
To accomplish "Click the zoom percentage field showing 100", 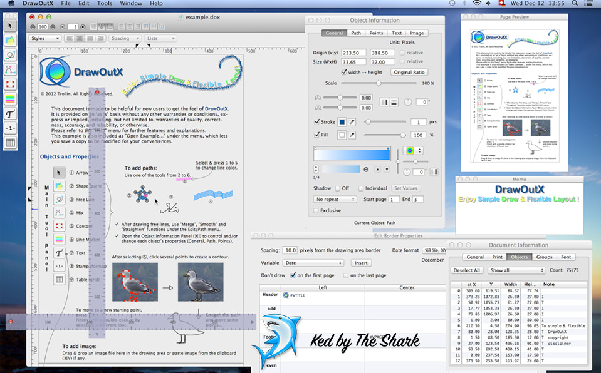I will [x=43, y=27].
